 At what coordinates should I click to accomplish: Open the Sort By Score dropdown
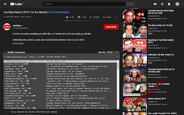click(x=113, y=52)
